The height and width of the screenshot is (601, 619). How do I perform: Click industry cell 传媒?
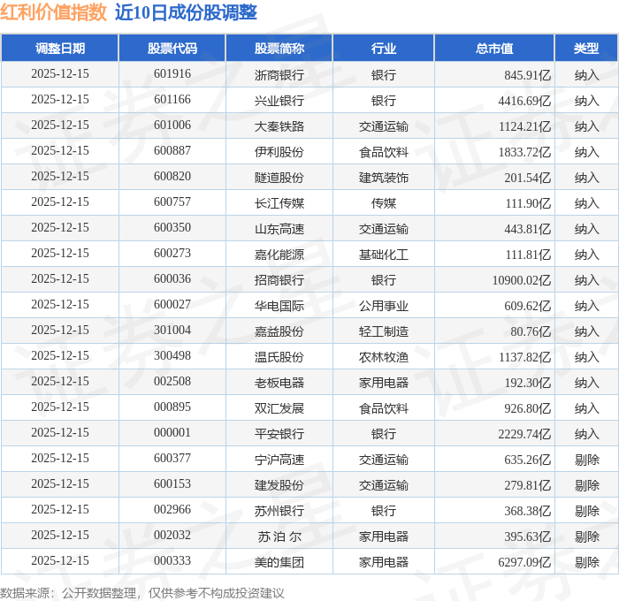click(383, 202)
